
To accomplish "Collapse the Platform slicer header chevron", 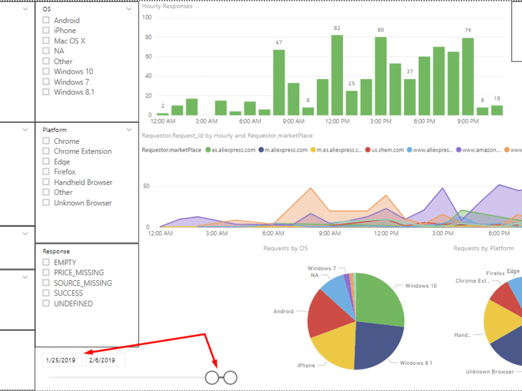I will pyautogui.click(x=129, y=129).
